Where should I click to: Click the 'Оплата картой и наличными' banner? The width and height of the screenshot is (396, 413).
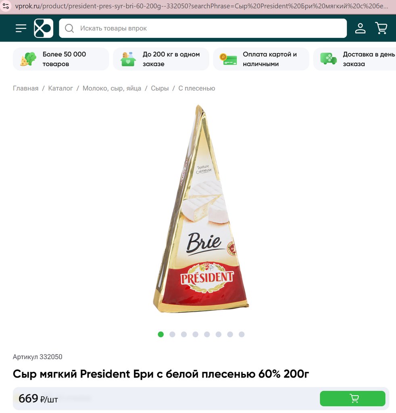coord(261,59)
